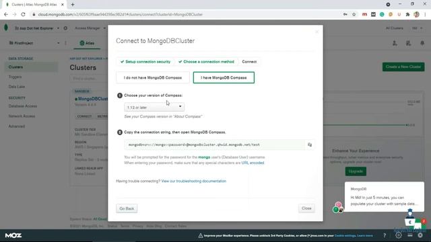Bookmark this page with the star icon
431x242 pixels.
point(354,14)
